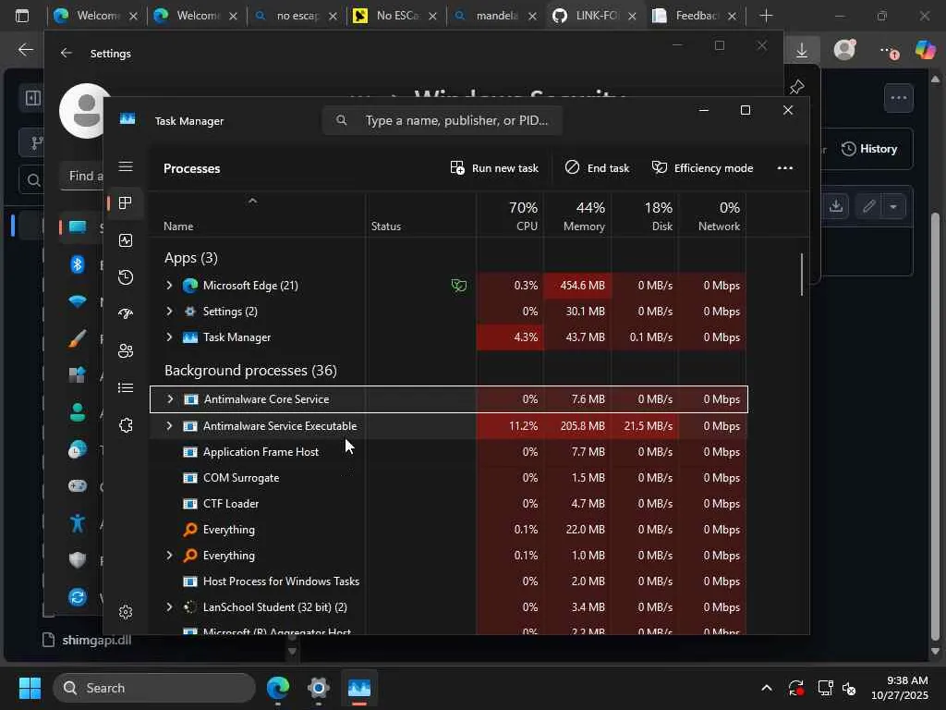The image size is (946, 710).
Task: Open Windows Update icon in Settings sidebar
Action: coord(78,597)
